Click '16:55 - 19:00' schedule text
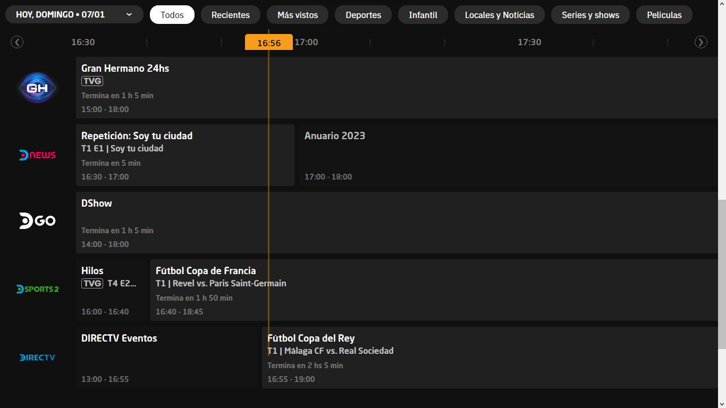The width and height of the screenshot is (726, 408). click(x=291, y=379)
